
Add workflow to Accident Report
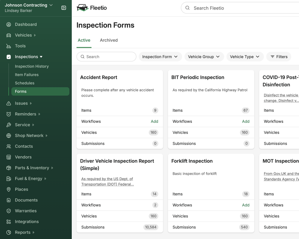155,121
